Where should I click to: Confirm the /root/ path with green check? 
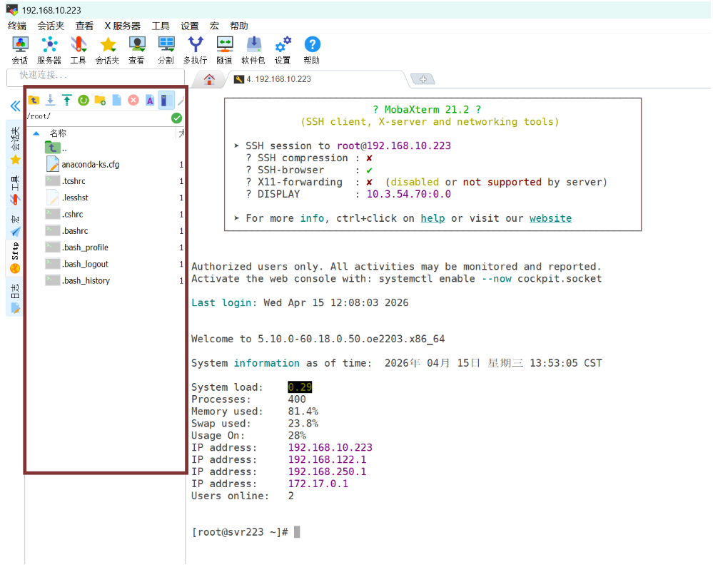tap(176, 118)
